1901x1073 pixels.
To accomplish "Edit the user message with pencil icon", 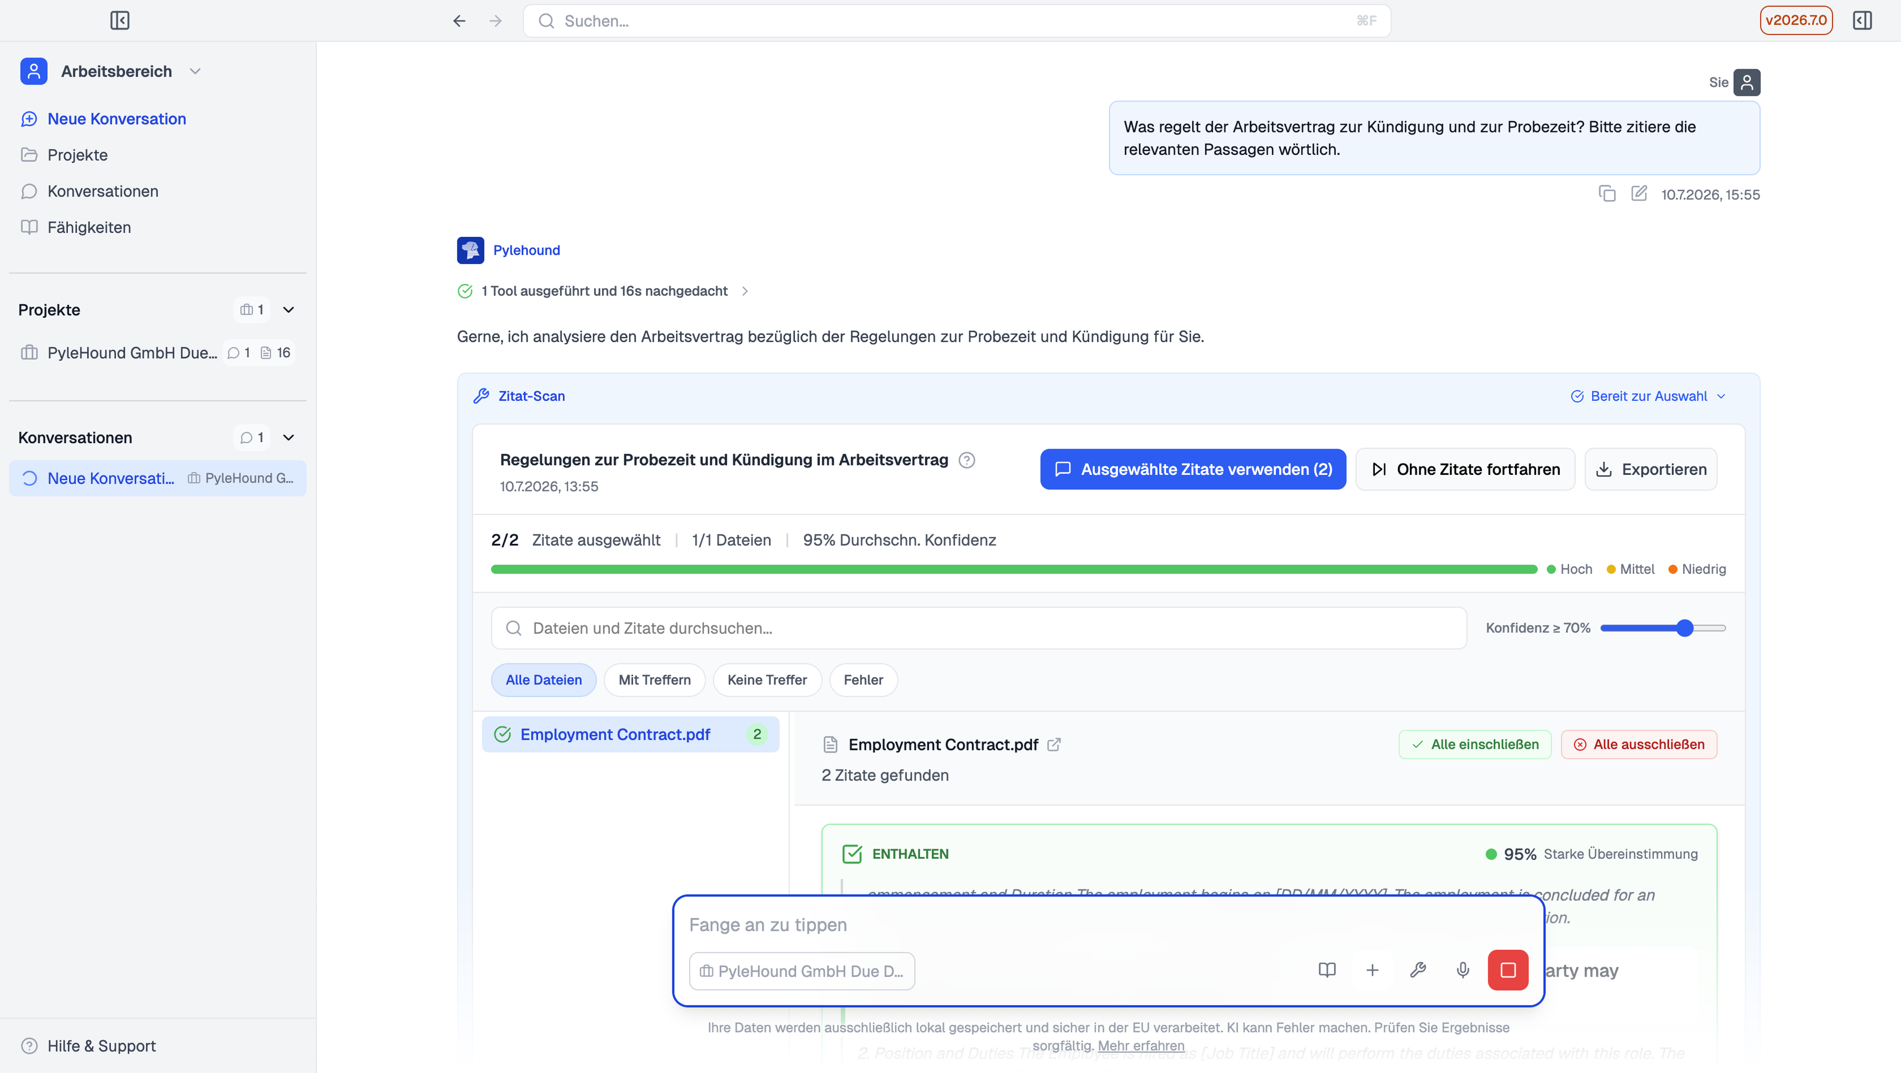I will [1639, 194].
